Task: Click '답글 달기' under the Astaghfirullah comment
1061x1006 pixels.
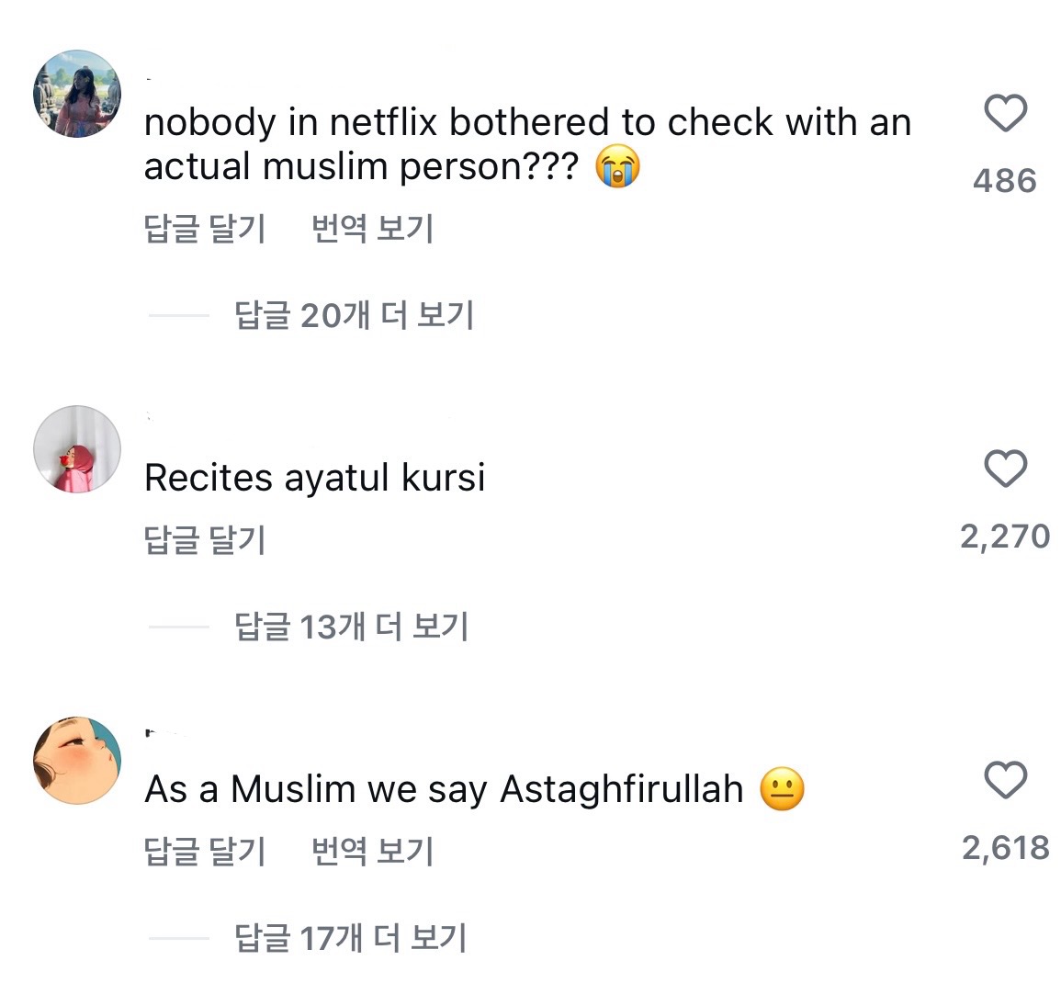Action: click(x=205, y=851)
